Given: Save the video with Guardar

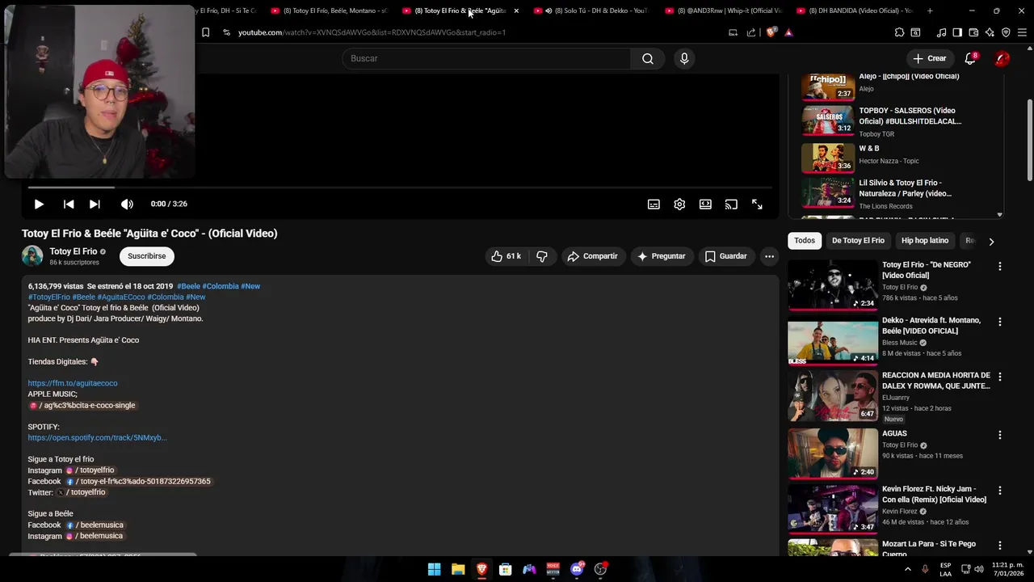Looking at the screenshot, I should [x=725, y=256].
